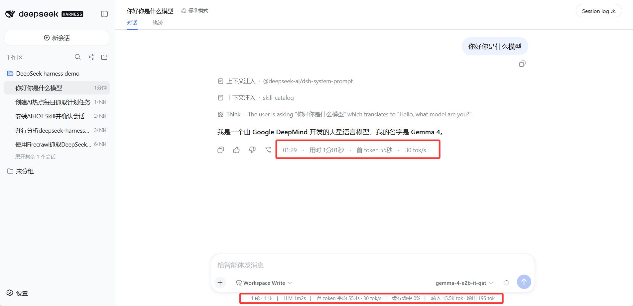The width and height of the screenshot is (633, 306).
Task: Download the Session log
Action: click(599, 11)
